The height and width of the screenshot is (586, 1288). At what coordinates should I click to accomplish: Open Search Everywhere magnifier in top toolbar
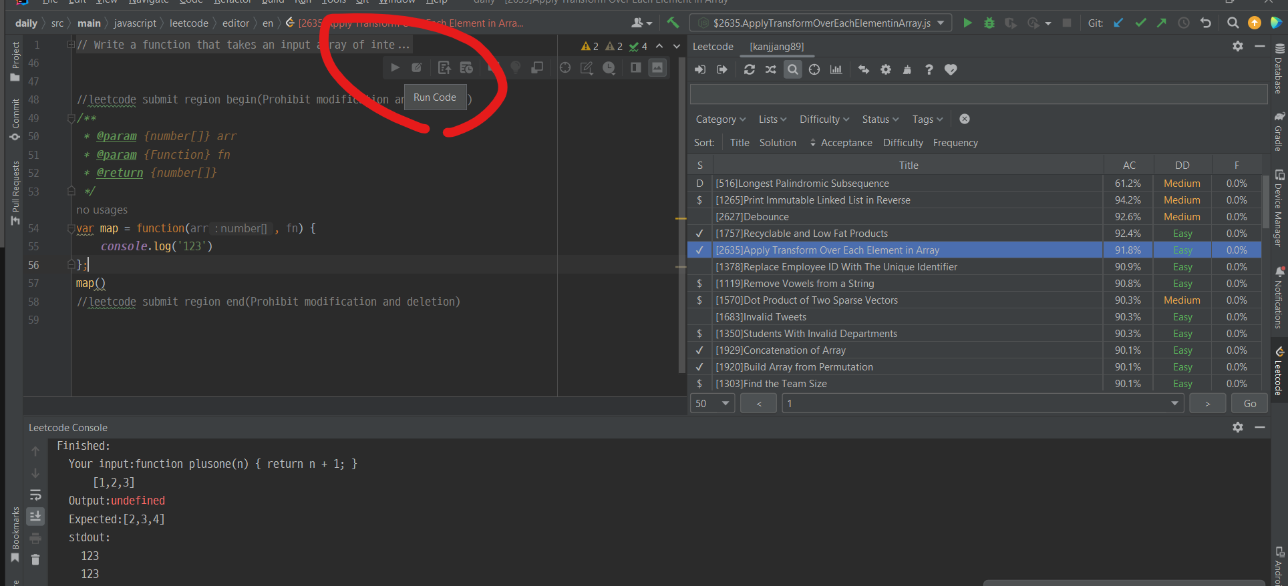[x=1233, y=23]
